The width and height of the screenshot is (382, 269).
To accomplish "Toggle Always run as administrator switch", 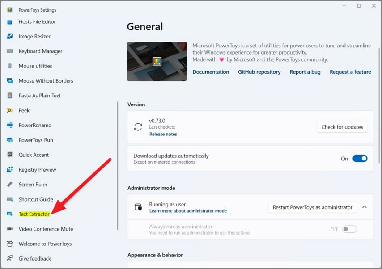I will point(349,229).
